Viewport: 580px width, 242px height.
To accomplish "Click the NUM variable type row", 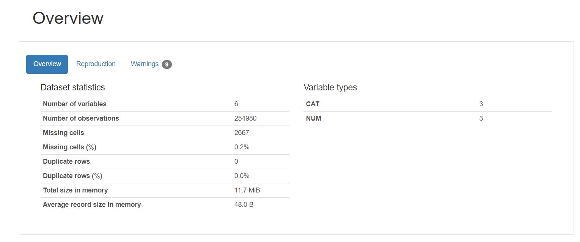I will 313,118.
